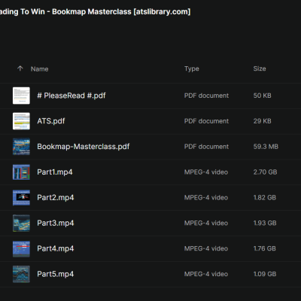Open the # PleaseRead #.pdf thumbnail
The image size is (301, 301).
point(21,96)
